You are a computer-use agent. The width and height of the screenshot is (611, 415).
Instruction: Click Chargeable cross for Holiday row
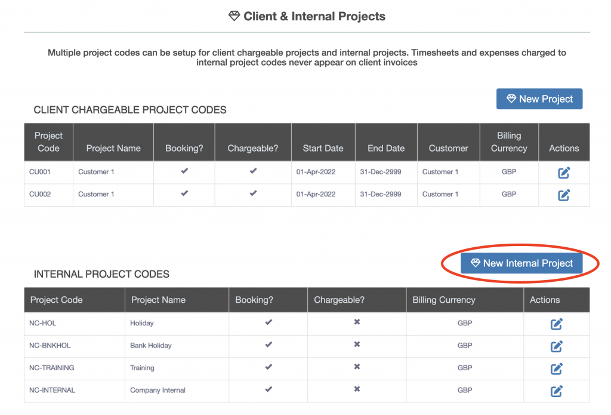tap(357, 322)
